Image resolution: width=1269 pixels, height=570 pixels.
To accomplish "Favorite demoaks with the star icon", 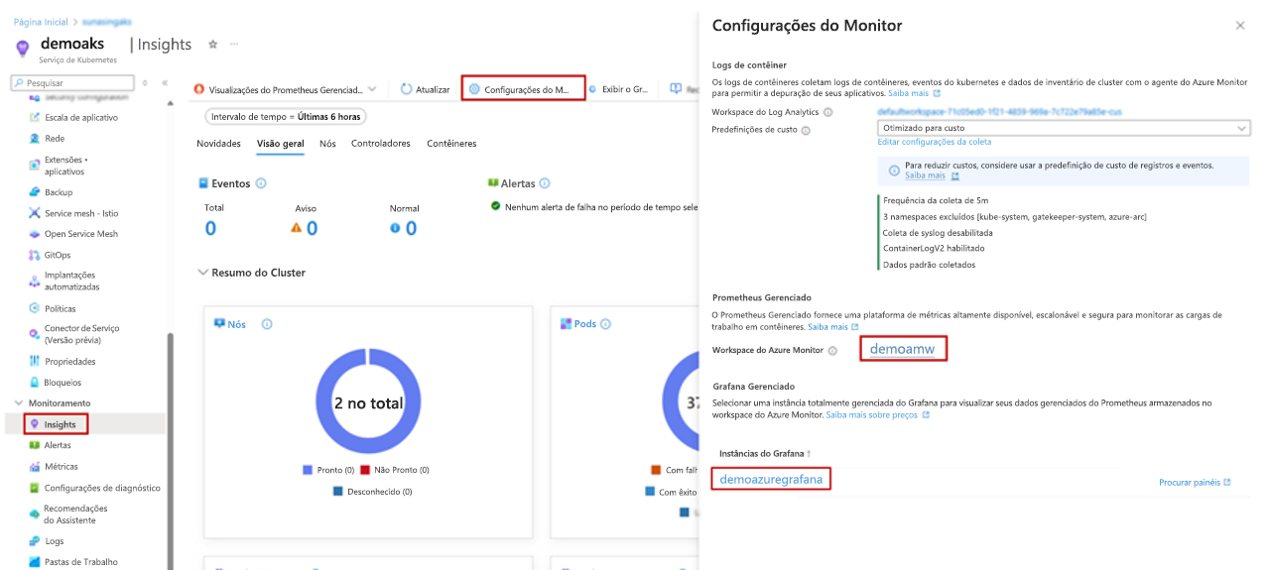I will pos(212,44).
